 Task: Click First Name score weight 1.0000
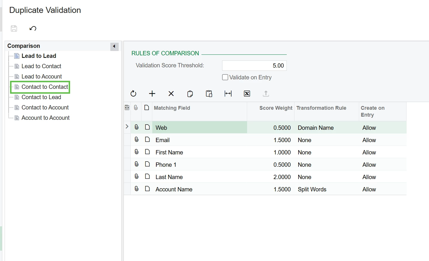(x=271, y=152)
